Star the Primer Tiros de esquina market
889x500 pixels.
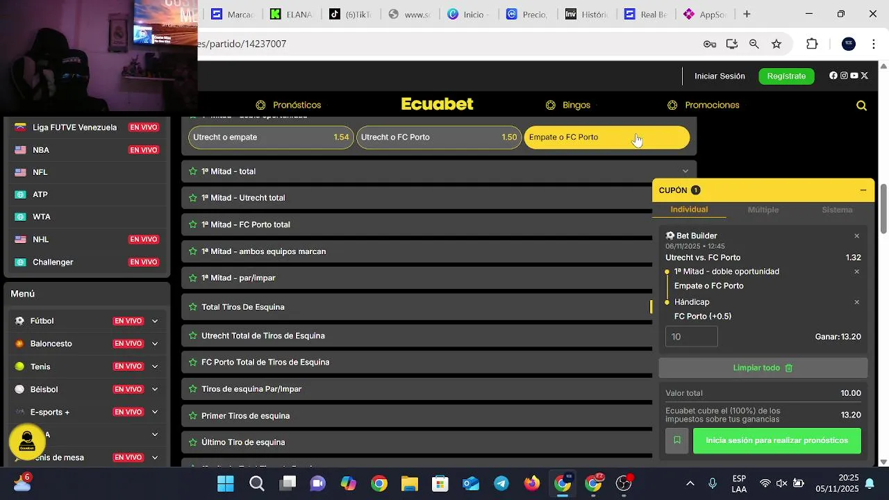pos(193,416)
